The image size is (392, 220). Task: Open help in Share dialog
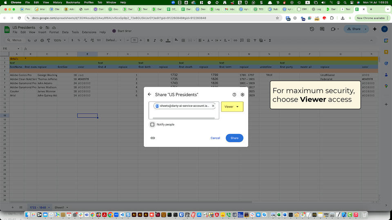234,95
